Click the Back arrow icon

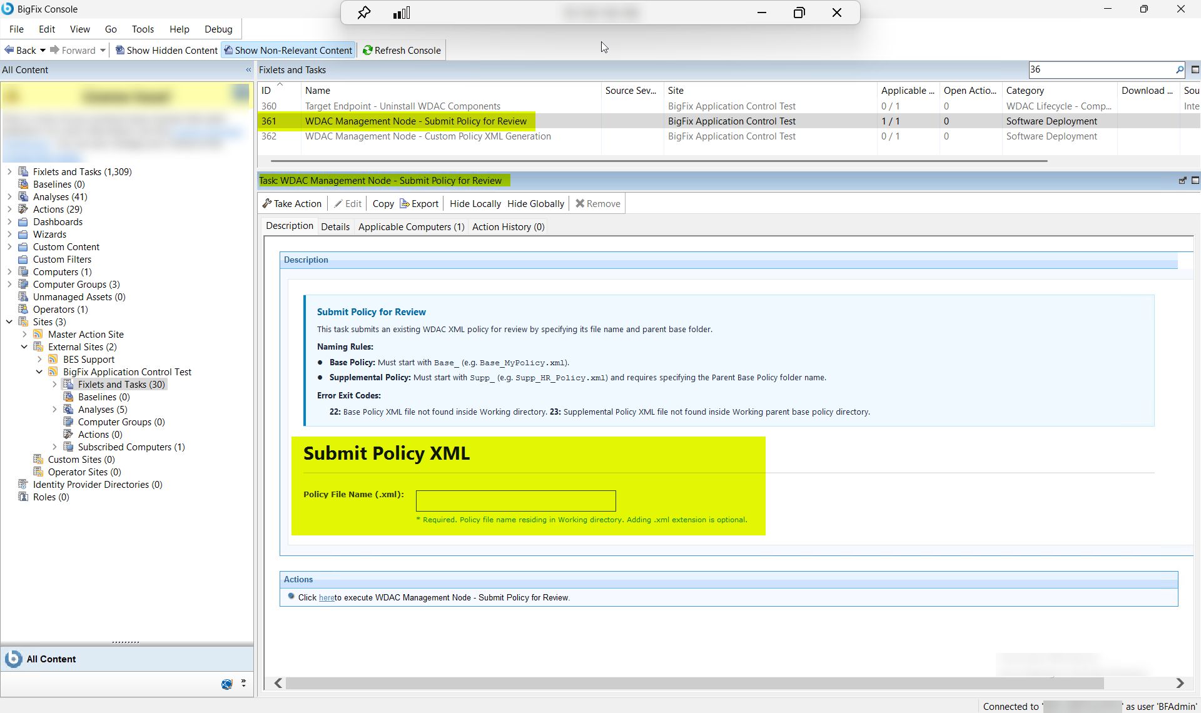pos(9,50)
